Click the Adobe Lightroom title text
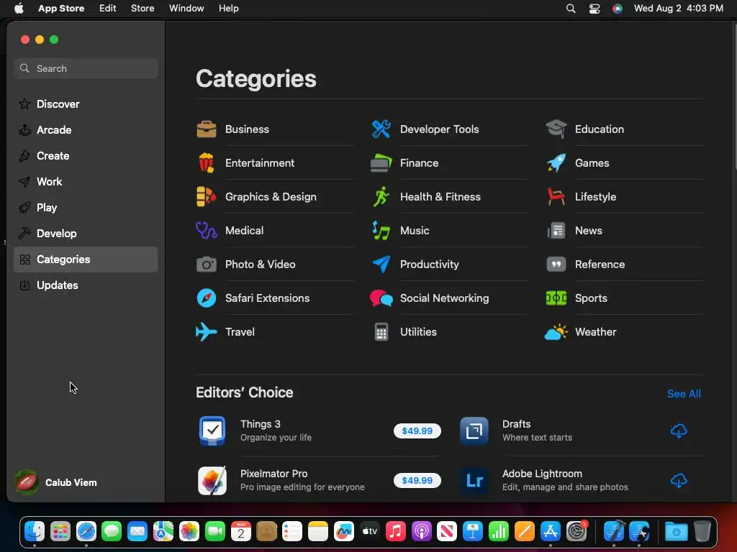Viewport: 737px width, 552px height. pos(542,474)
